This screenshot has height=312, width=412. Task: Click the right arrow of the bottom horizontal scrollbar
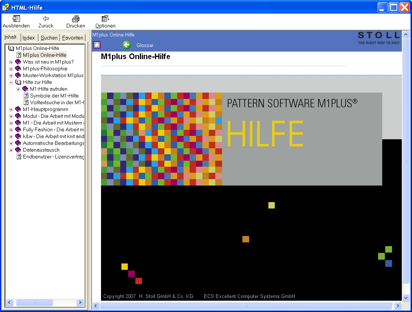(398, 306)
